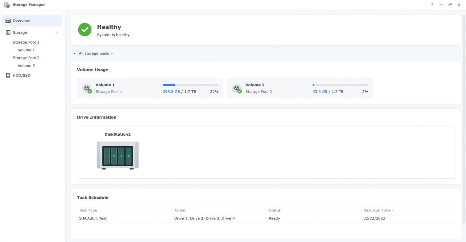
Task: Click the Overview icon in the sidebar
Action: [8, 21]
